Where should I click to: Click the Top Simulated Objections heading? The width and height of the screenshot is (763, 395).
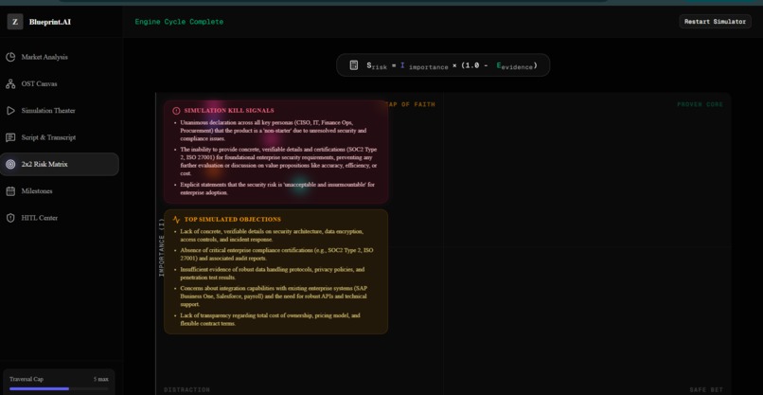(232, 220)
